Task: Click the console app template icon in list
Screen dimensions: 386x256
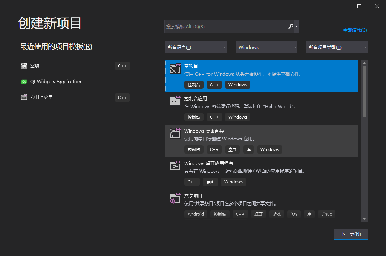Action: (175, 101)
